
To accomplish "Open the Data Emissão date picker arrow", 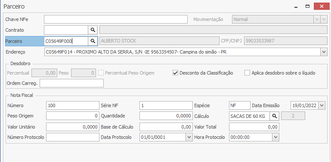I will (x=321, y=105).
